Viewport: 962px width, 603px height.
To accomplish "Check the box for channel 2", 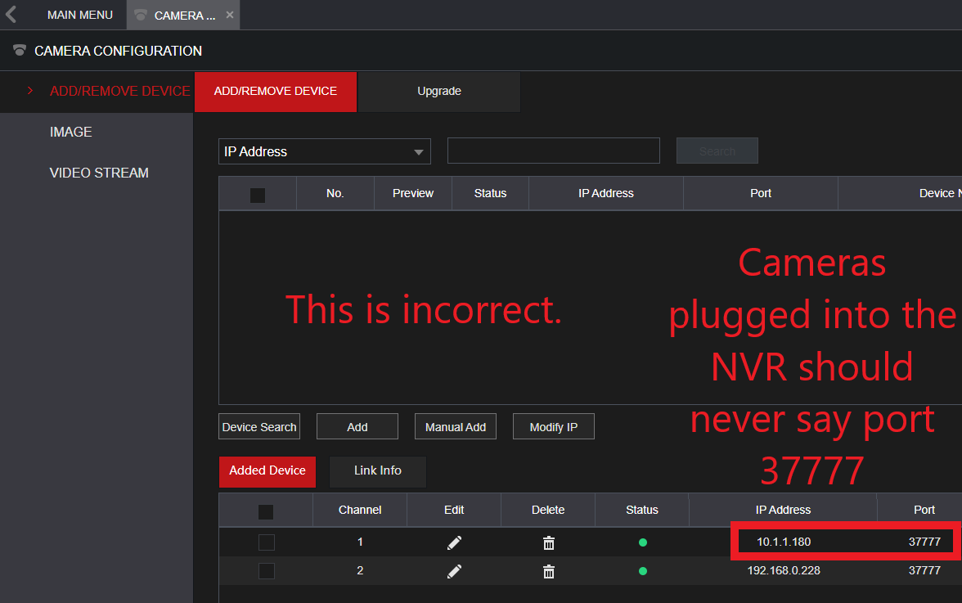I will [267, 571].
